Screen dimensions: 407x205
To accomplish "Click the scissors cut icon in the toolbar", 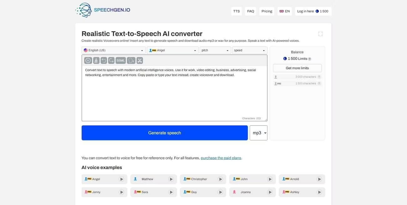I will (x=140, y=60).
